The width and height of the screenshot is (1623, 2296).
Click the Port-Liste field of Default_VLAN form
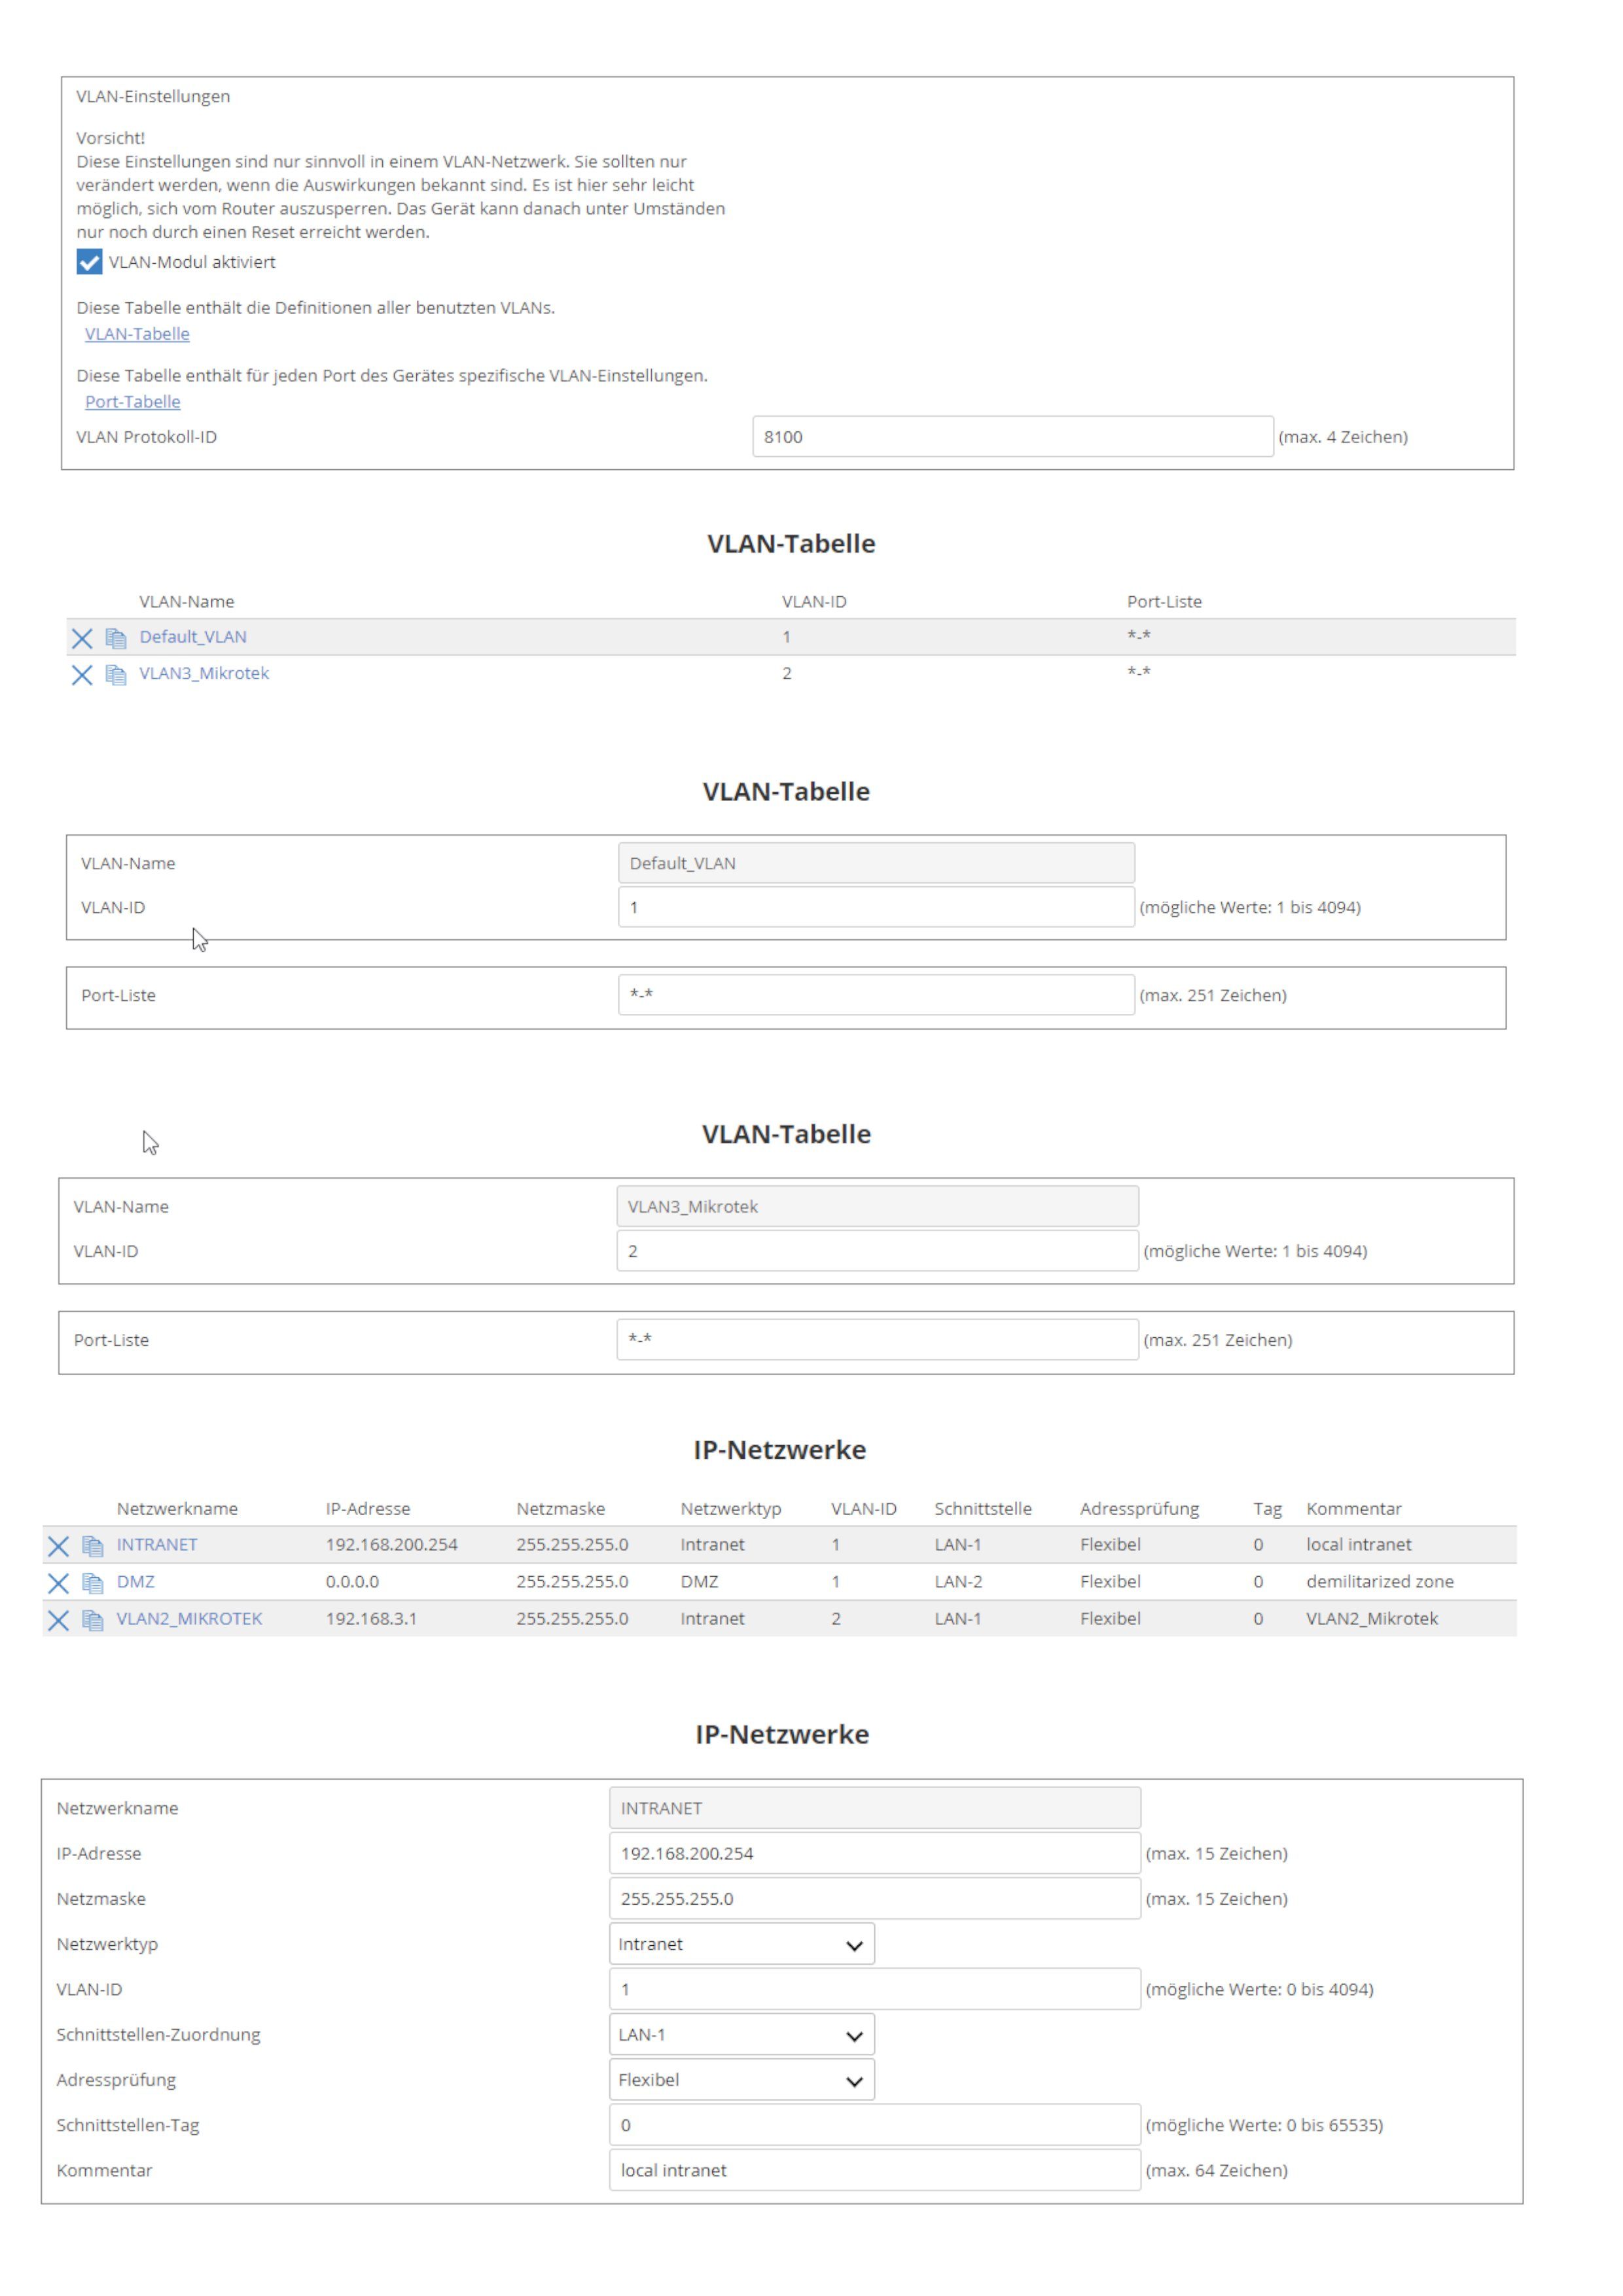point(876,995)
